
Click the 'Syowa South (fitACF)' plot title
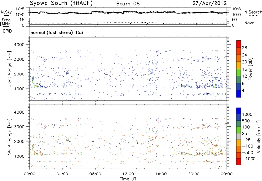pos(61,3)
